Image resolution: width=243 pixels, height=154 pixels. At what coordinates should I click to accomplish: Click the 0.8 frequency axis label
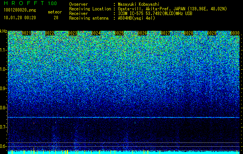(3, 108)
